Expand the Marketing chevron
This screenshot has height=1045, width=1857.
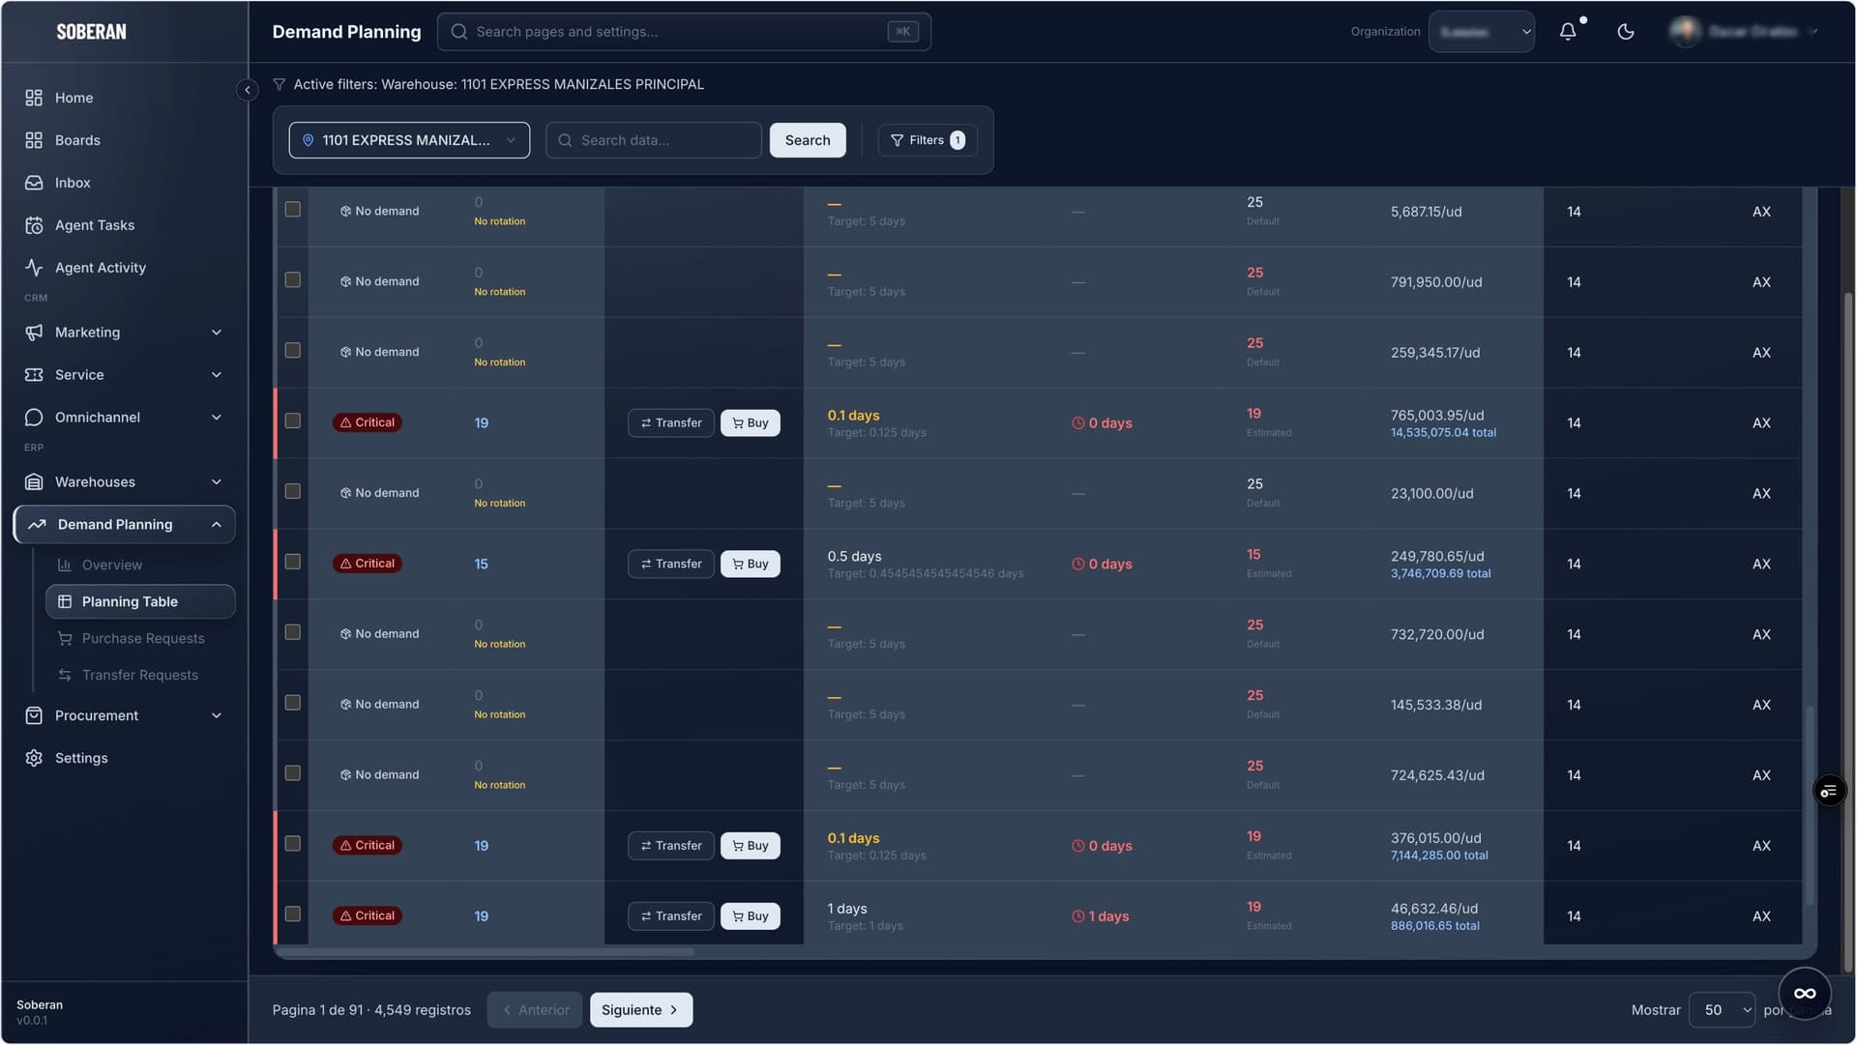click(x=217, y=333)
